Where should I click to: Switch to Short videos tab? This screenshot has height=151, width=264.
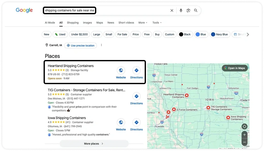click(x=126, y=23)
